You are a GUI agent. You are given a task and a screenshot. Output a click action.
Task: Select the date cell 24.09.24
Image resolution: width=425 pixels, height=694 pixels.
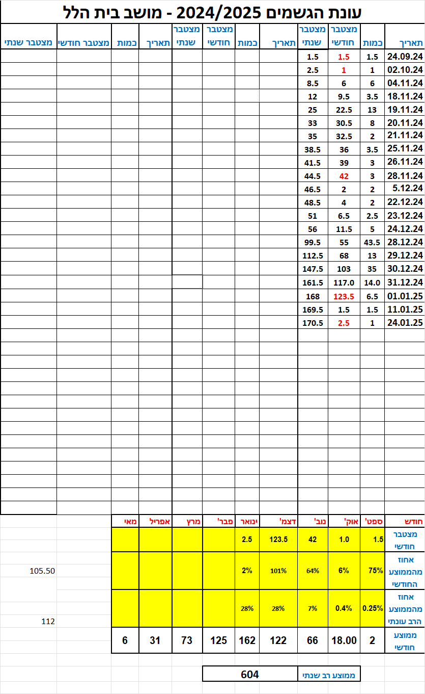[x=405, y=57]
